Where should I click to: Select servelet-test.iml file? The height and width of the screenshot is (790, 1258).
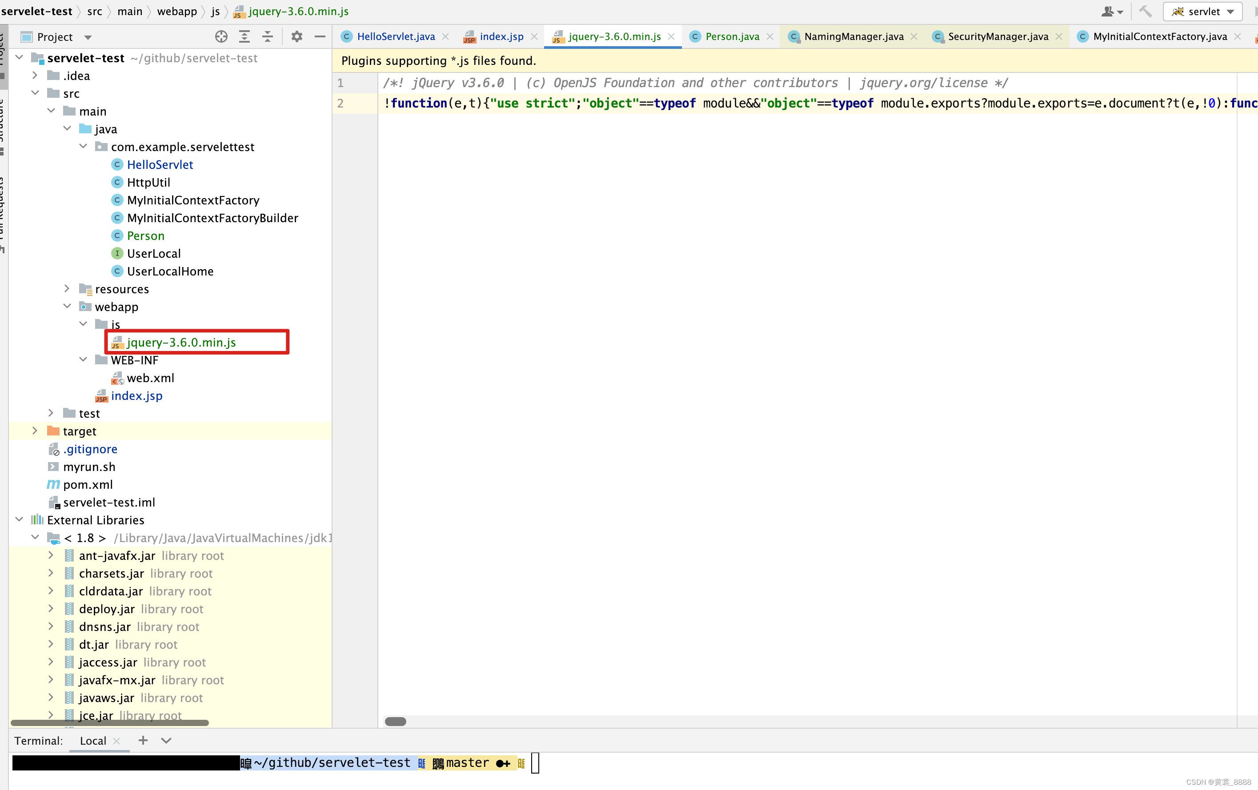(x=108, y=502)
